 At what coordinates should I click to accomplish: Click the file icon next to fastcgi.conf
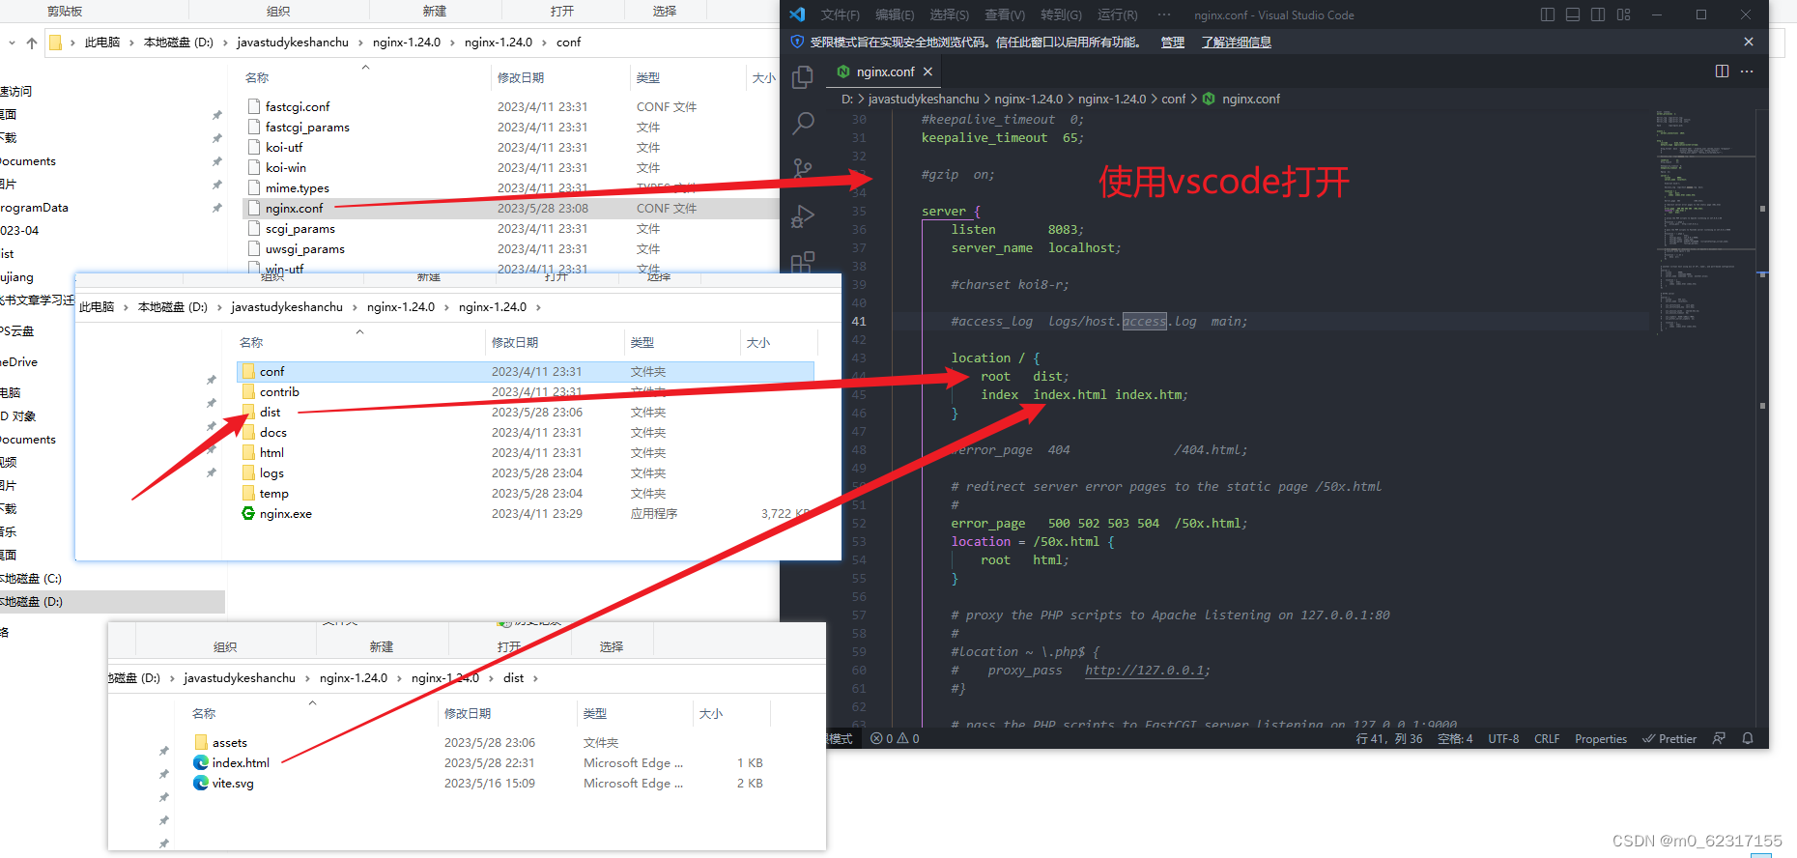point(254,106)
